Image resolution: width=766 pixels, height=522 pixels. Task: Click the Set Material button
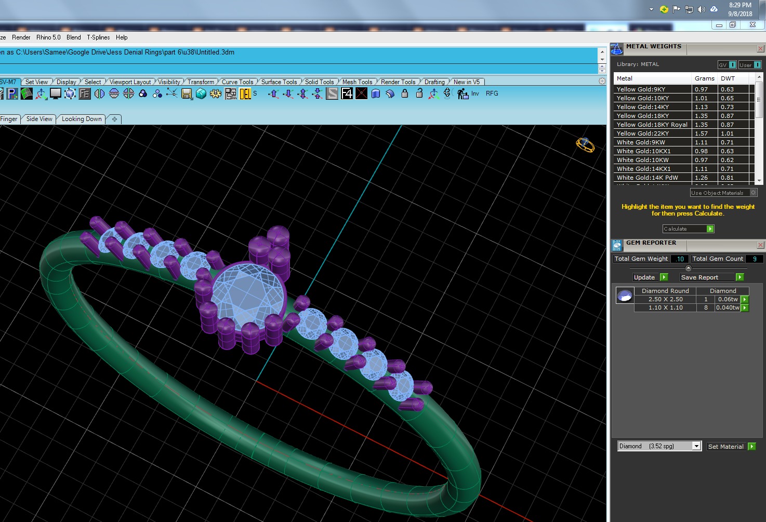point(731,447)
